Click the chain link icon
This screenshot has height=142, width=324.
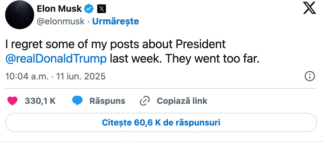click(x=145, y=101)
